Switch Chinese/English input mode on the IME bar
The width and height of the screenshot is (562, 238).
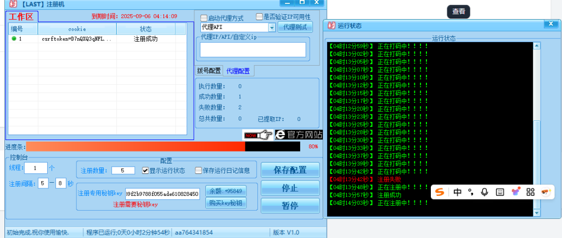tap(458, 192)
